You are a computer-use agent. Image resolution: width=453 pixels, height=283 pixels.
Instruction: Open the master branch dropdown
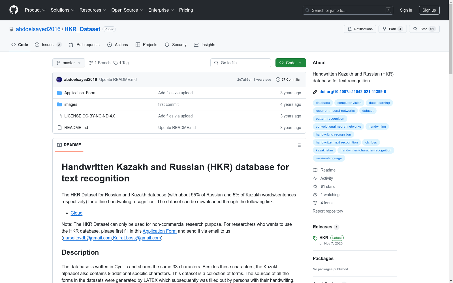[69, 63]
